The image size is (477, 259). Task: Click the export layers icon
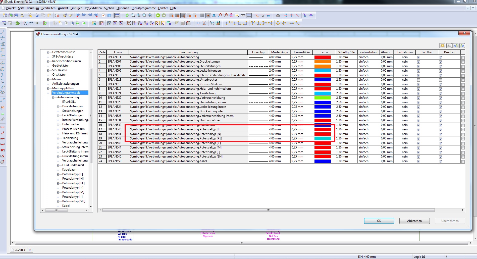[462, 45]
